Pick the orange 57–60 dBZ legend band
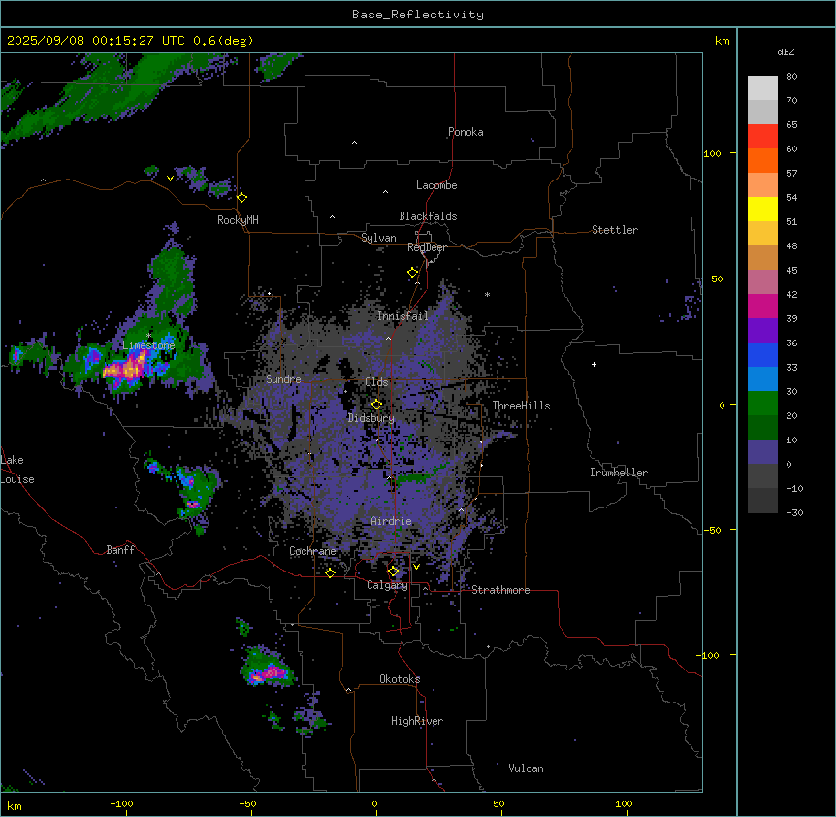 762,161
